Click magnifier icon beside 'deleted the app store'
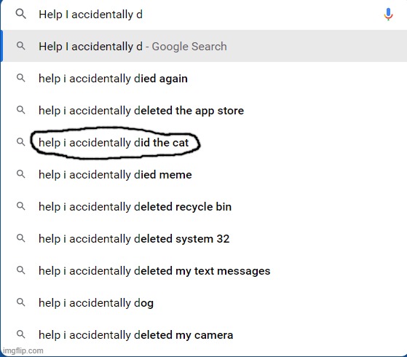This screenshot has width=407, height=357. point(21,110)
